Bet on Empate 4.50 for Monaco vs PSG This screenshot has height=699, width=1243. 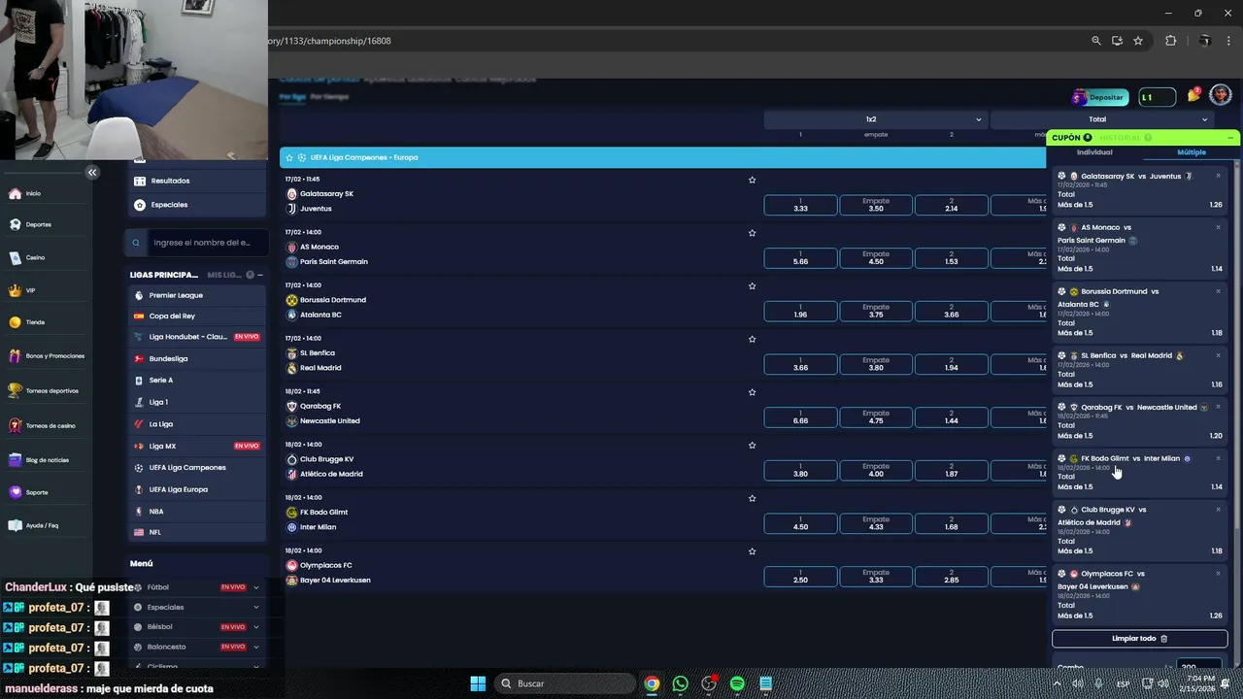876,258
